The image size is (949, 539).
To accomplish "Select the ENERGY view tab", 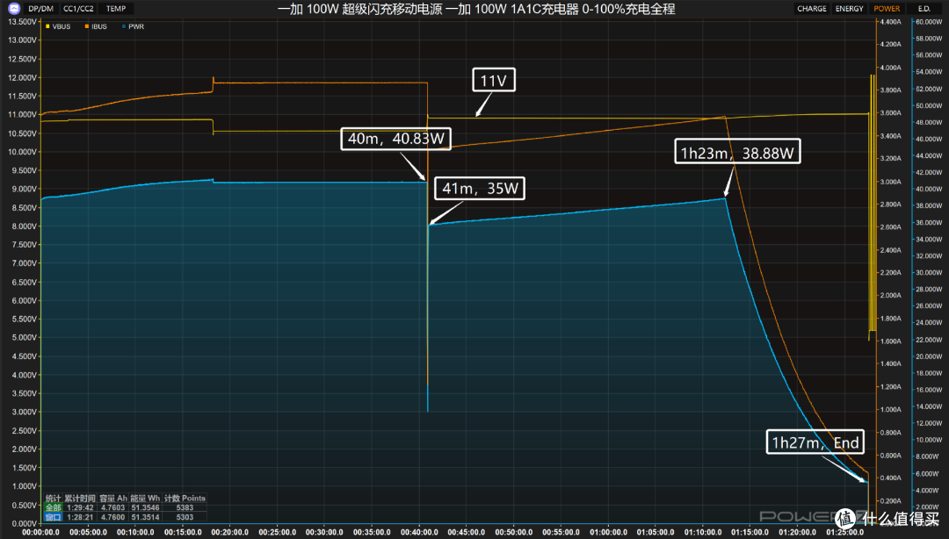I will click(x=849, y=9).
